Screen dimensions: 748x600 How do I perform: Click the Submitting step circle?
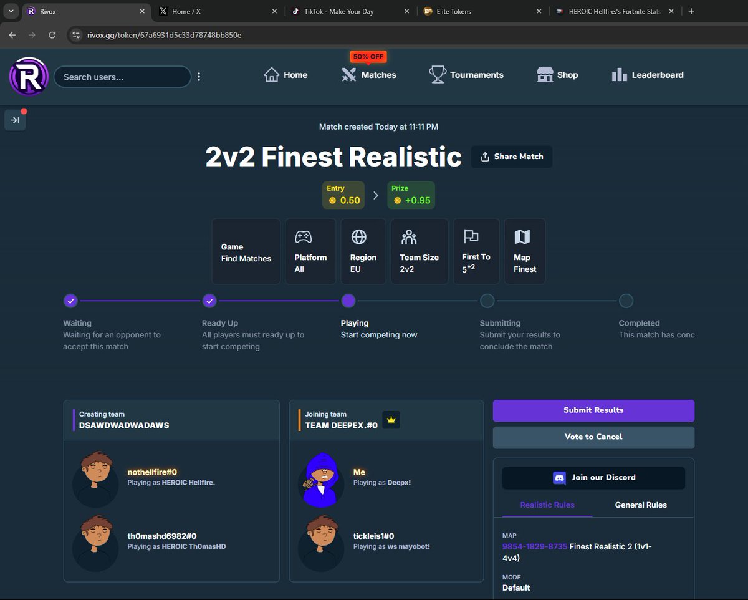(x=487, y=301)
